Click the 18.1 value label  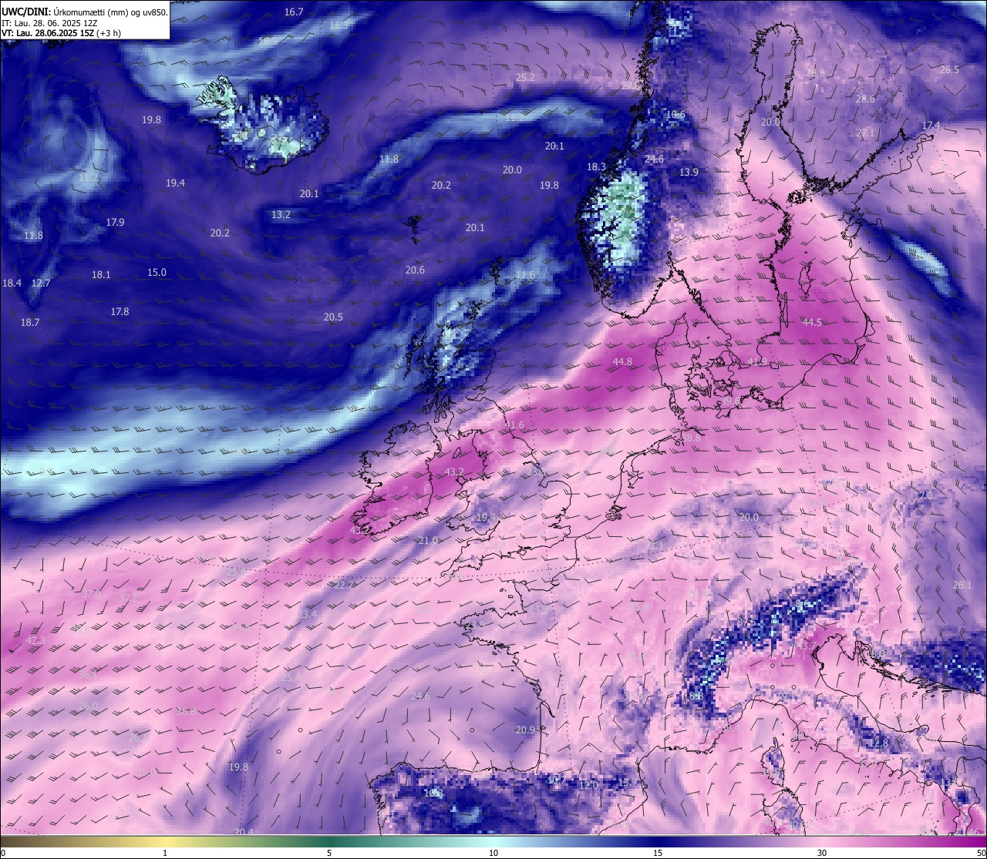tap(101, 274)
